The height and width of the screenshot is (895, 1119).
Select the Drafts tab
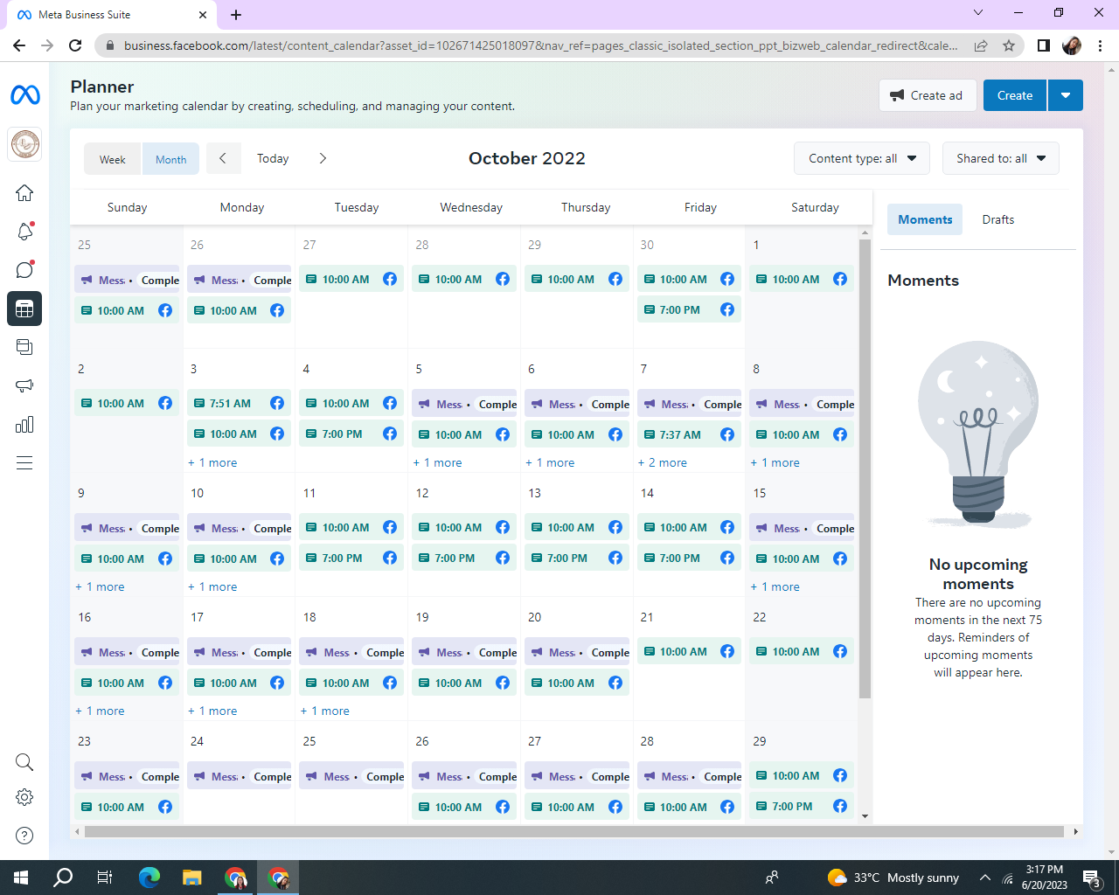click(x=998, y=219)
